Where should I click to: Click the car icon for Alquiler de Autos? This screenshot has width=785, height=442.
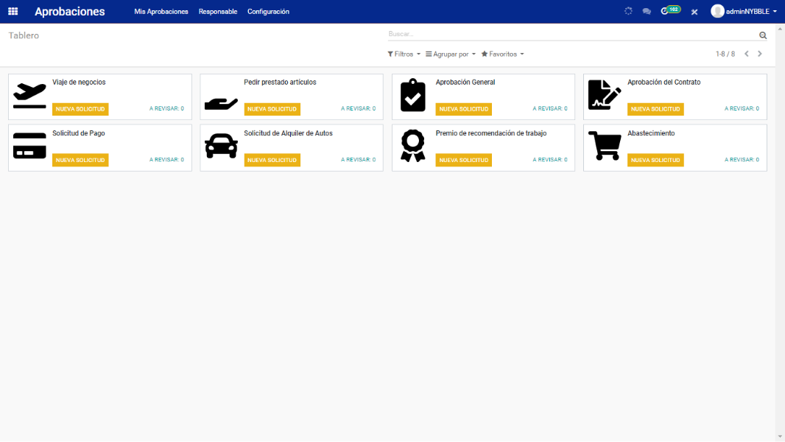[221, 146]
